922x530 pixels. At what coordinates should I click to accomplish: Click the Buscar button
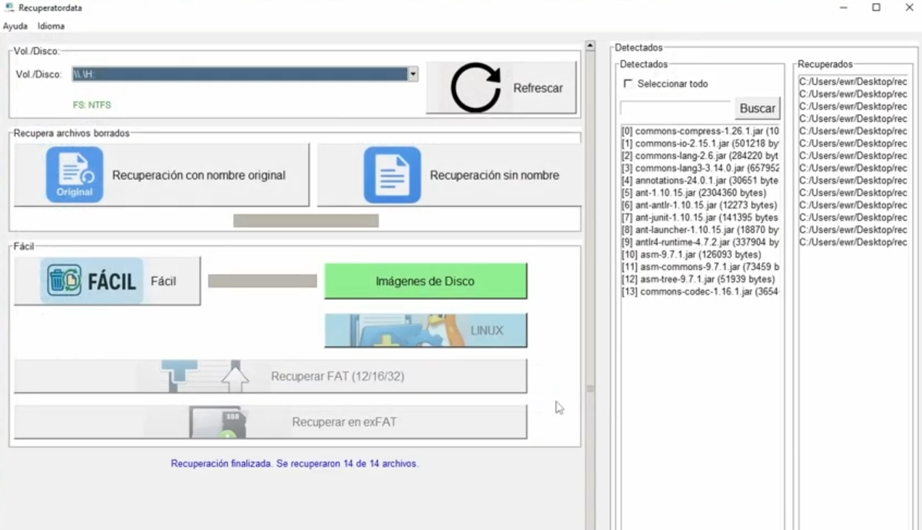[757, 108]
